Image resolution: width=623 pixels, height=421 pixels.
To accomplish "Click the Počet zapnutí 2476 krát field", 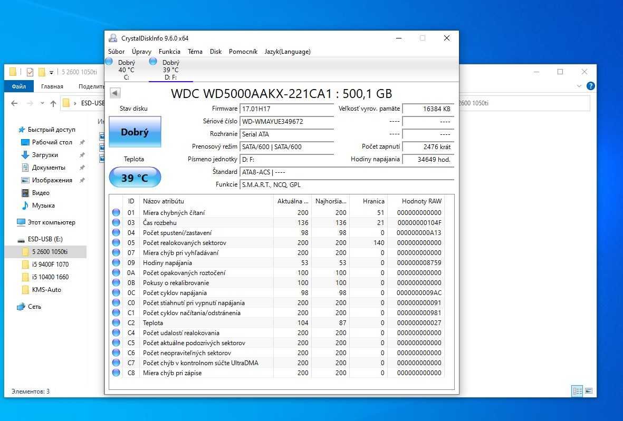I will 428,147.
